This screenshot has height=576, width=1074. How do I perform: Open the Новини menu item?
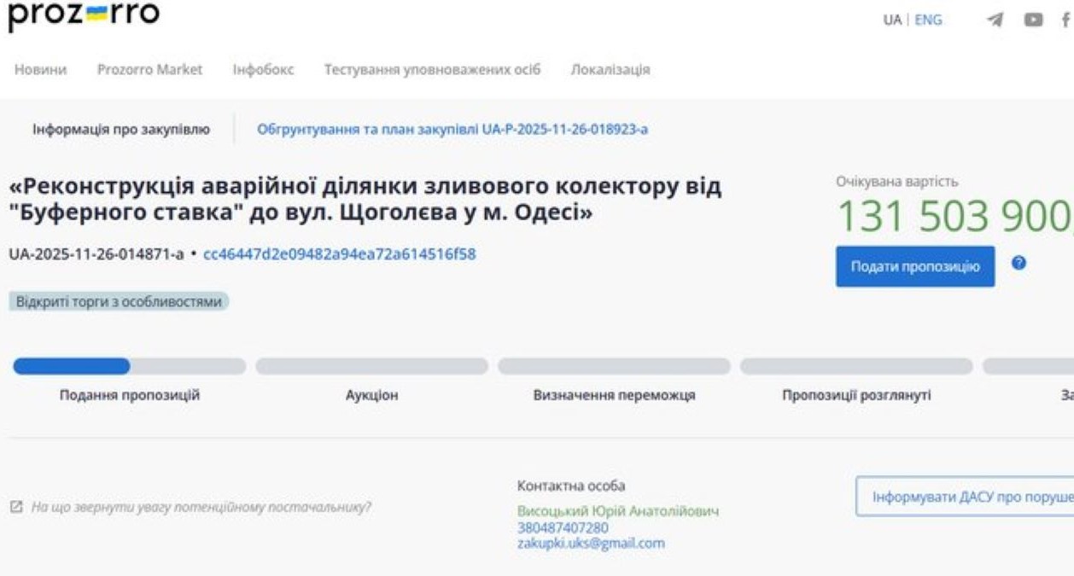click(x=41, y=70)
